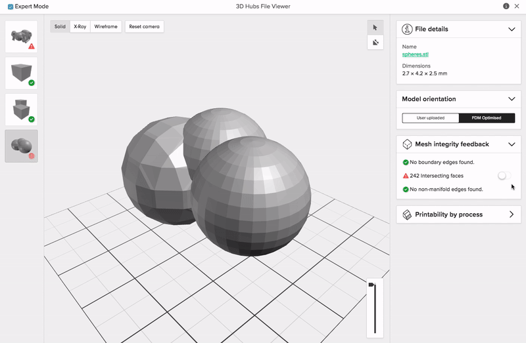The image size is (526, 343).
Task: Select FDM Optimised orientation
Action: 487,118
